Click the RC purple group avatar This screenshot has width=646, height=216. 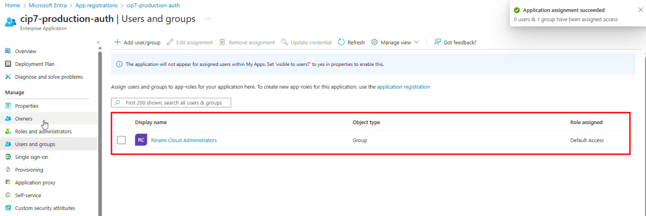[141, 140]
